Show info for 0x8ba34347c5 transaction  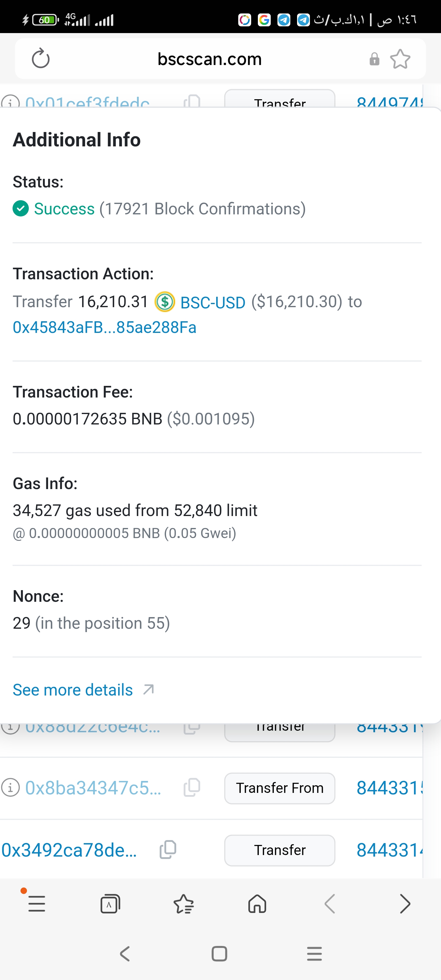pyautogui.click(x=10, y=787)
